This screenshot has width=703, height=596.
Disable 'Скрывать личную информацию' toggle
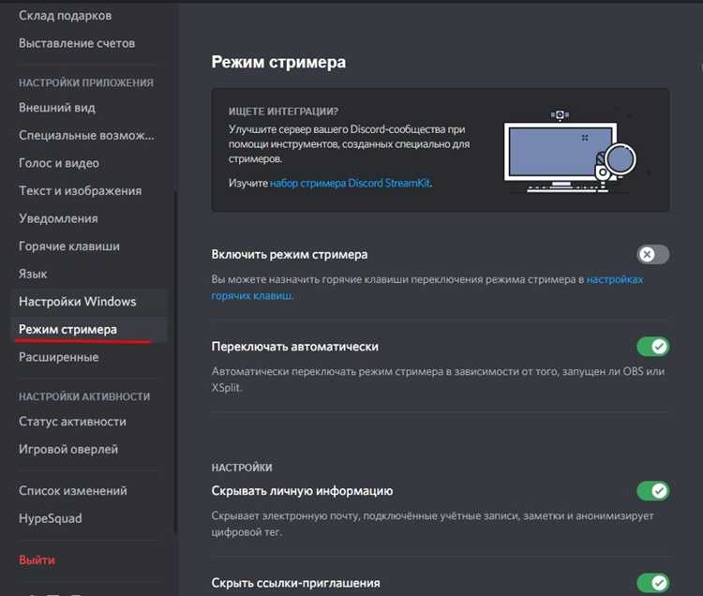click(x=652, y=491)
